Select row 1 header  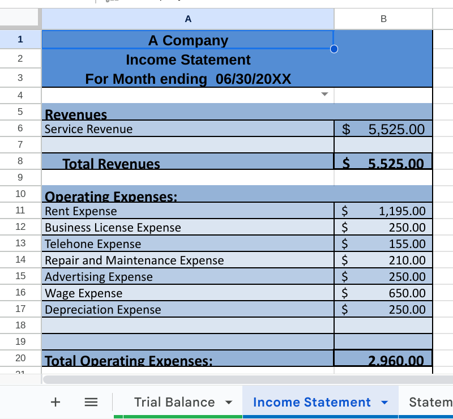click(20, 39)
